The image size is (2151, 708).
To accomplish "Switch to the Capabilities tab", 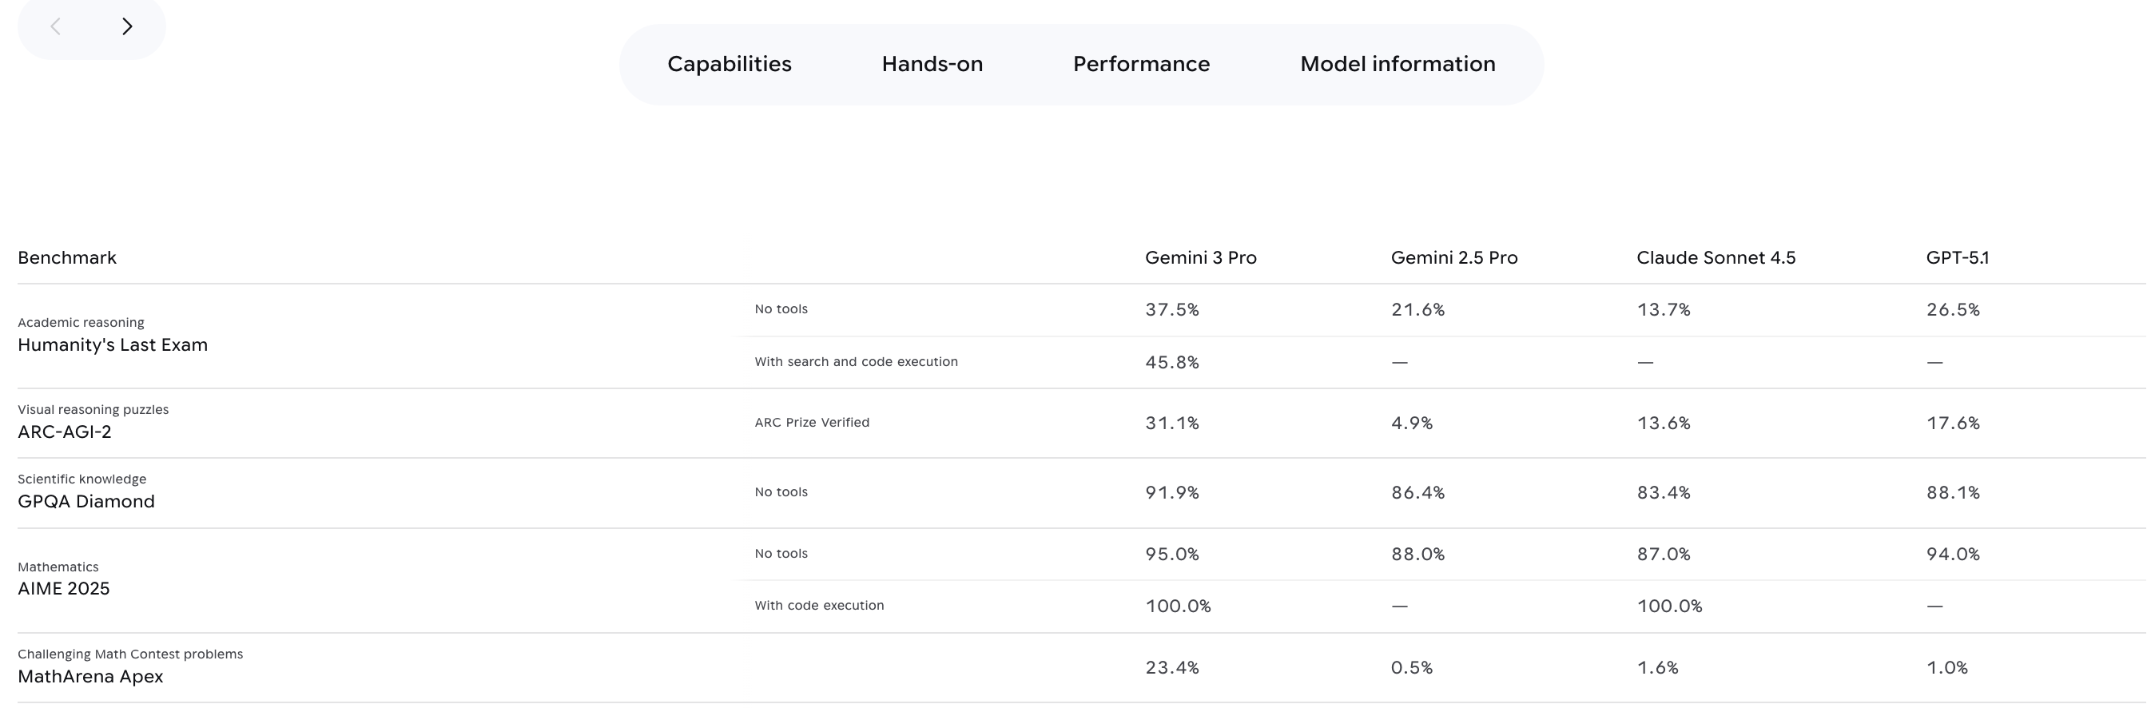I will [x=728, y=63].
